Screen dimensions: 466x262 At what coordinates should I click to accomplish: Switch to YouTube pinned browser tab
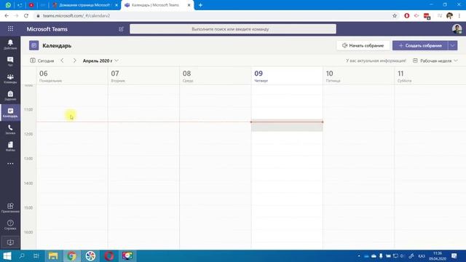(x=31, y=5)
